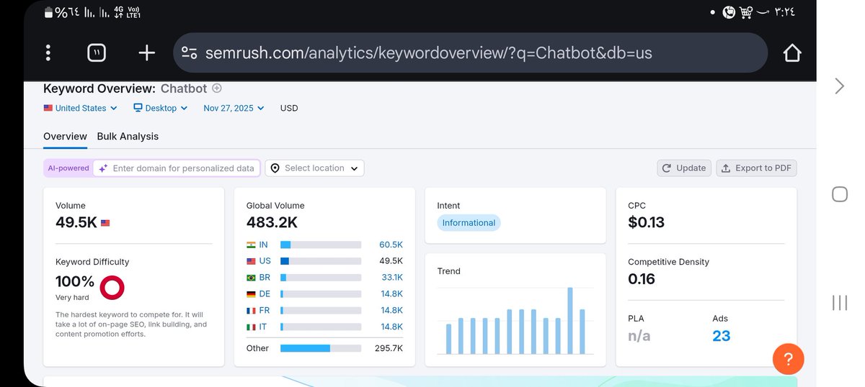865x387 pixels.
Task: Click the Brazil flag in Global Volume
Action: [251, 277]
